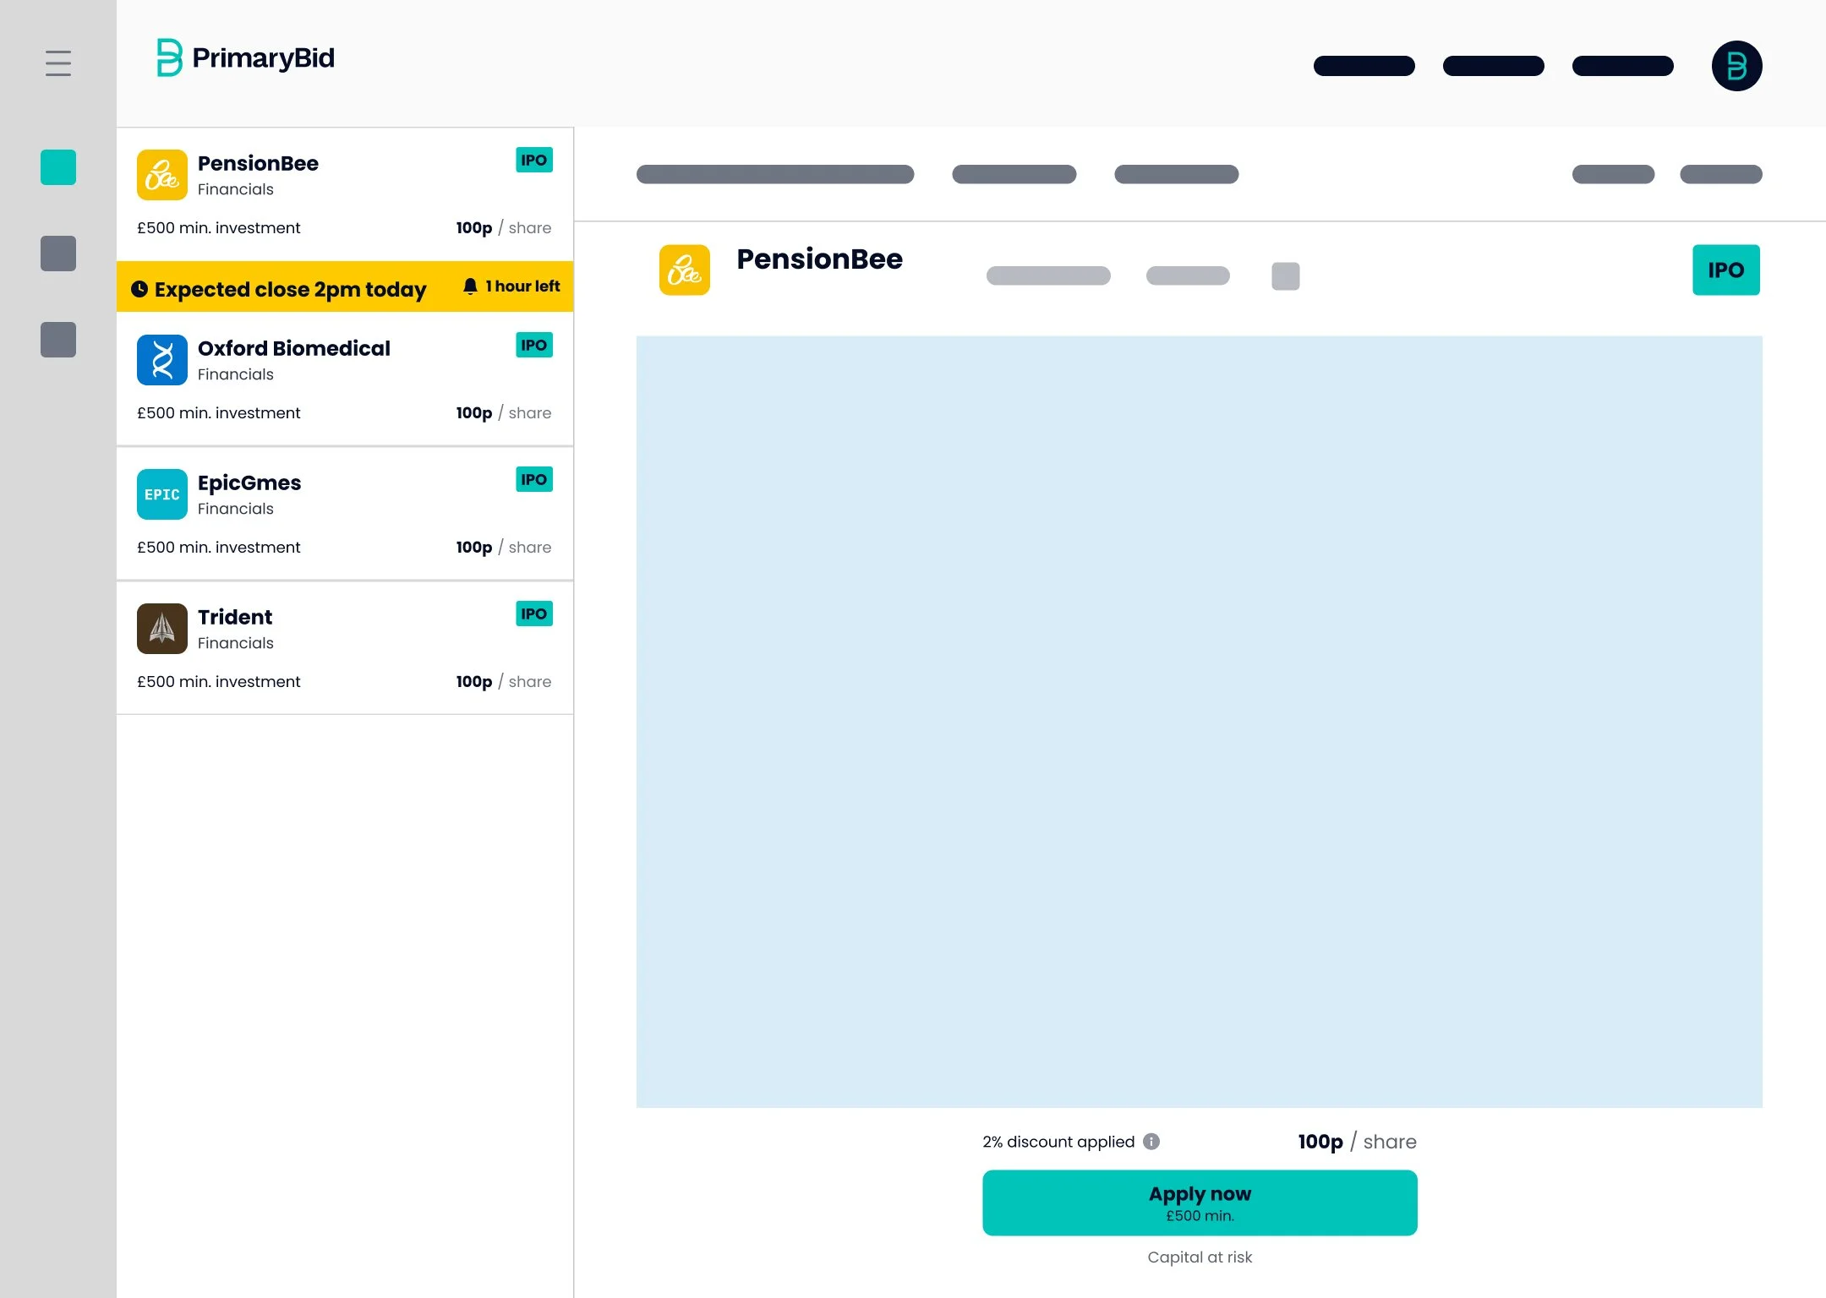Click the PrimaryBid logo
This screenshot has width=1826, height=1298.
(x=246, y=57)
